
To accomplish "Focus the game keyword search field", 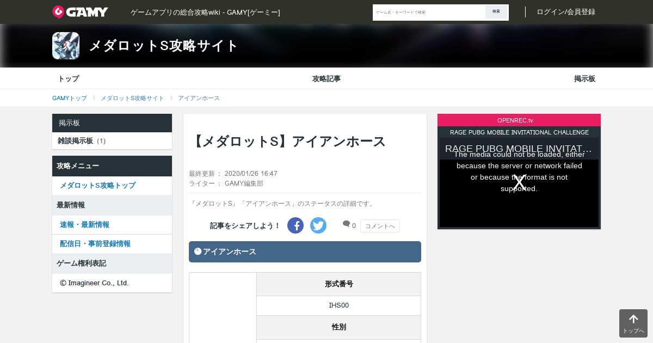I will point(429,12).
